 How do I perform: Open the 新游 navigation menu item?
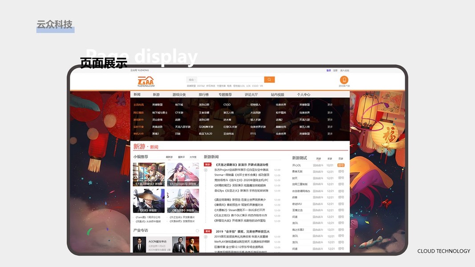[x=156, y=94]
